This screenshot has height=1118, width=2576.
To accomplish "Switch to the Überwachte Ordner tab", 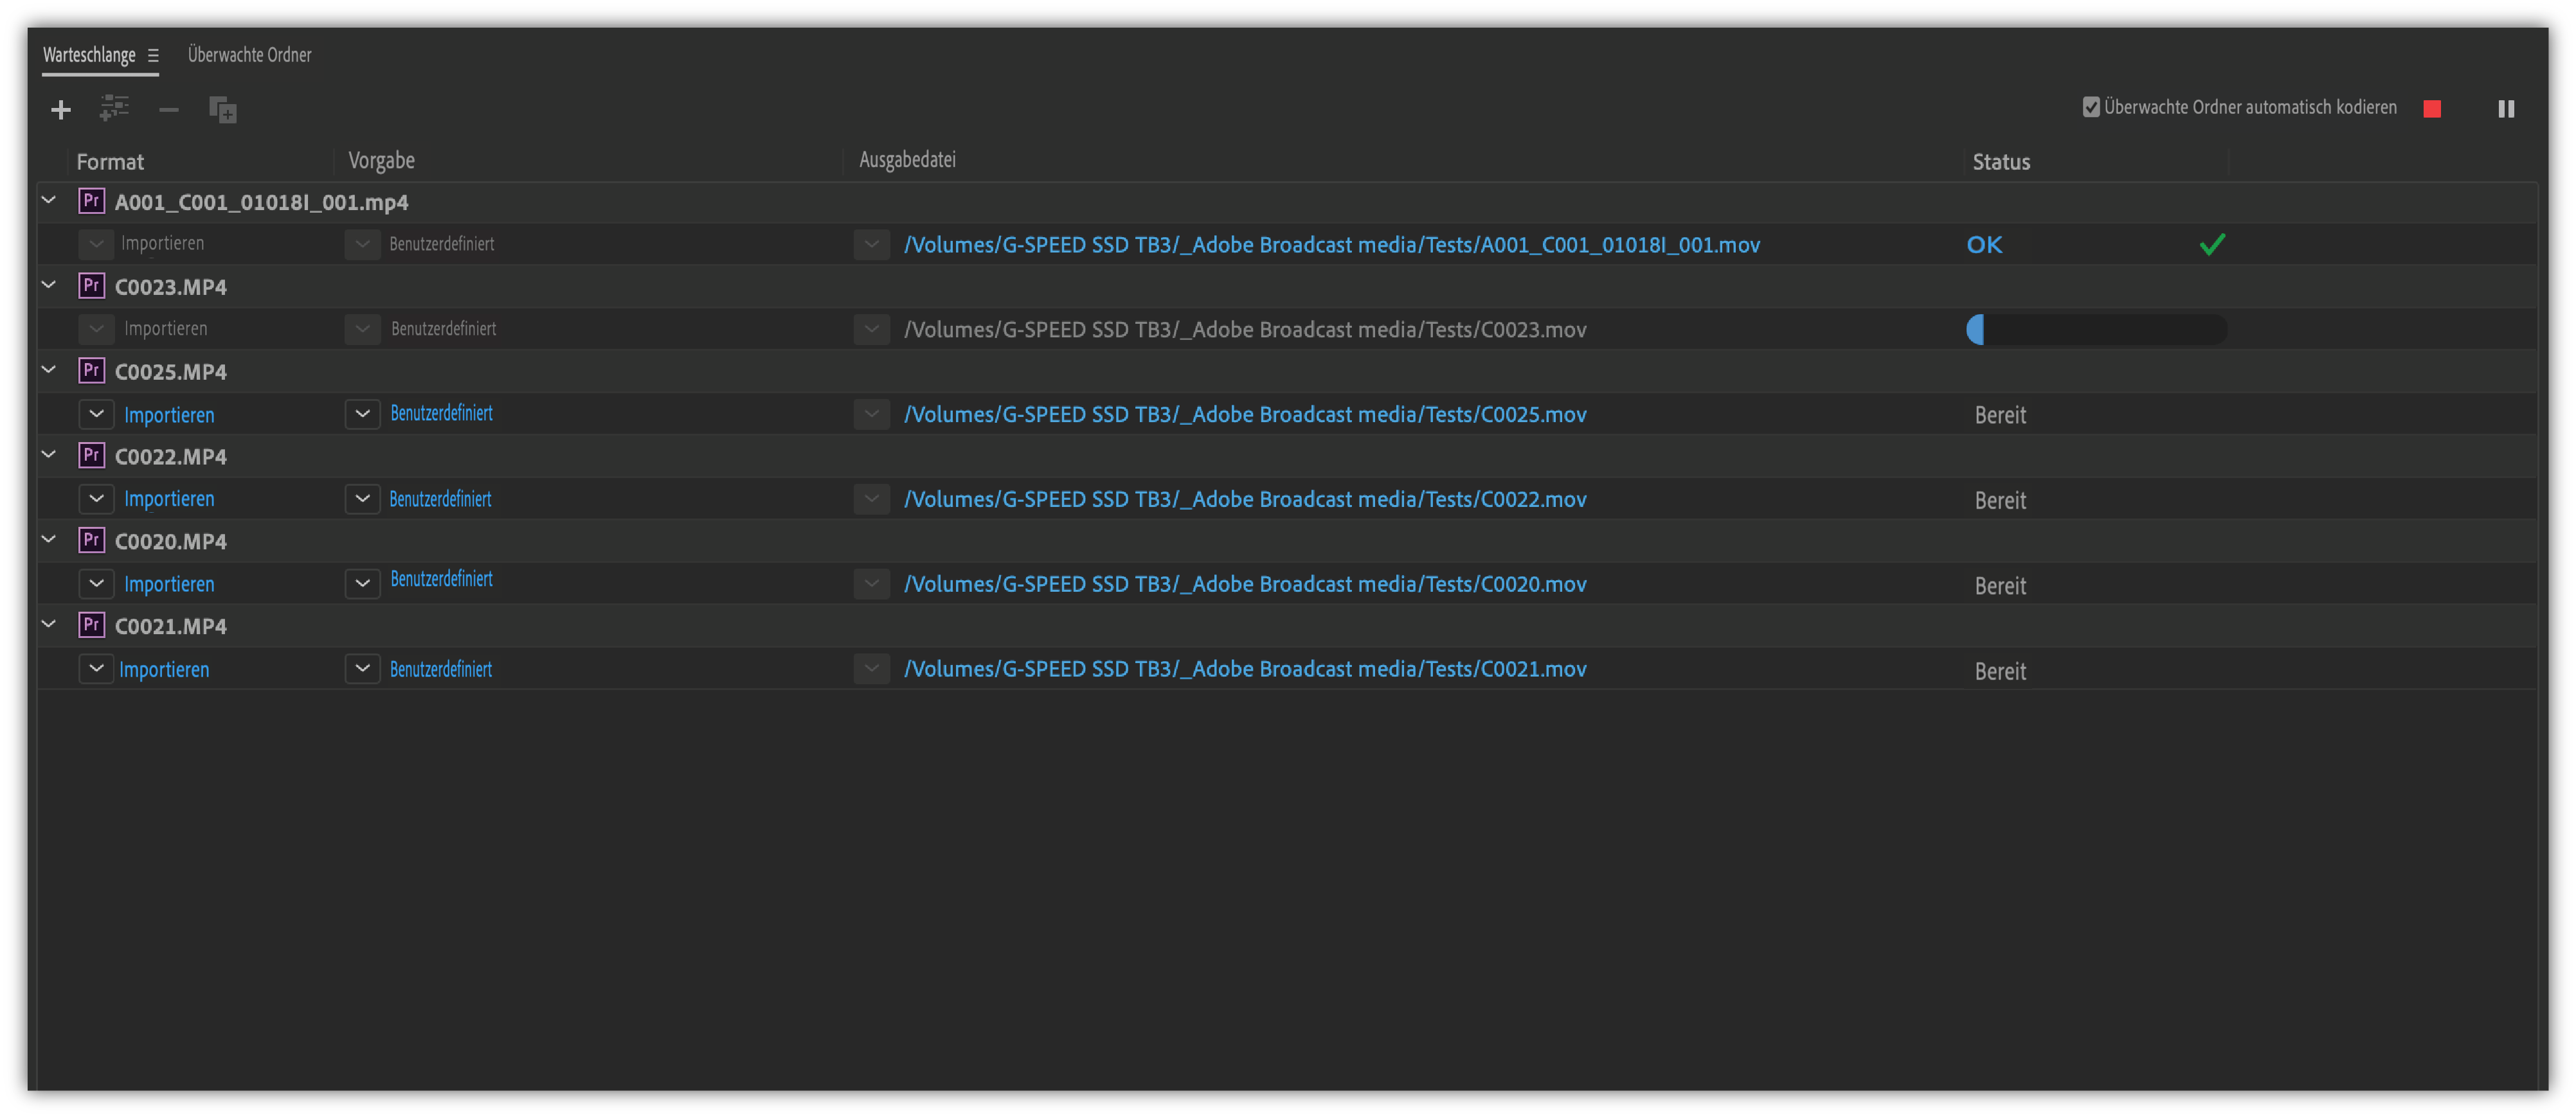I will tap(249, 55).
